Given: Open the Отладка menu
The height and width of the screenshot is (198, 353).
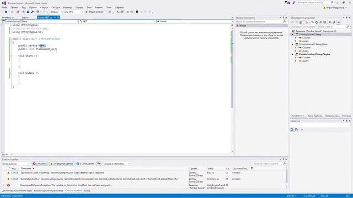Looking at the screenshot, I should 55,7.
